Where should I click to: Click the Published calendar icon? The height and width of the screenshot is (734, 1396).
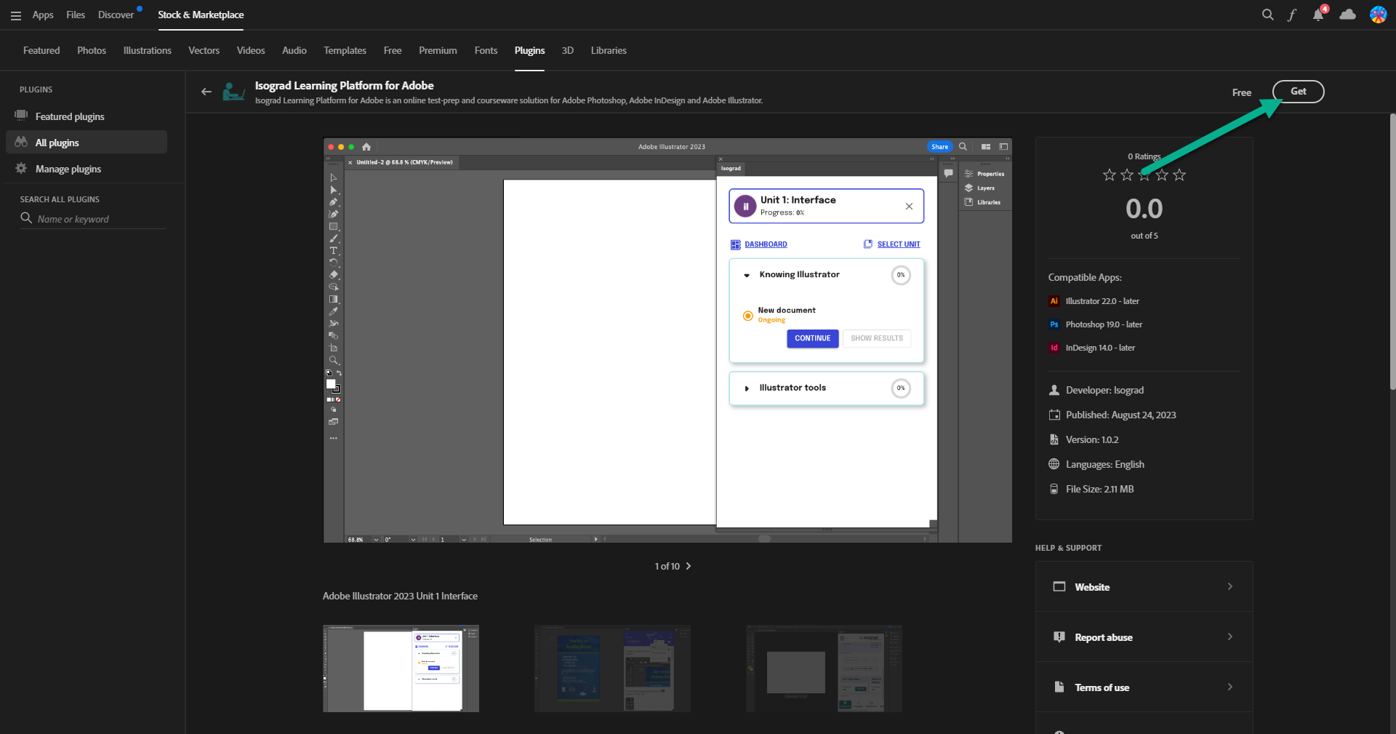tap(1054, 415)
